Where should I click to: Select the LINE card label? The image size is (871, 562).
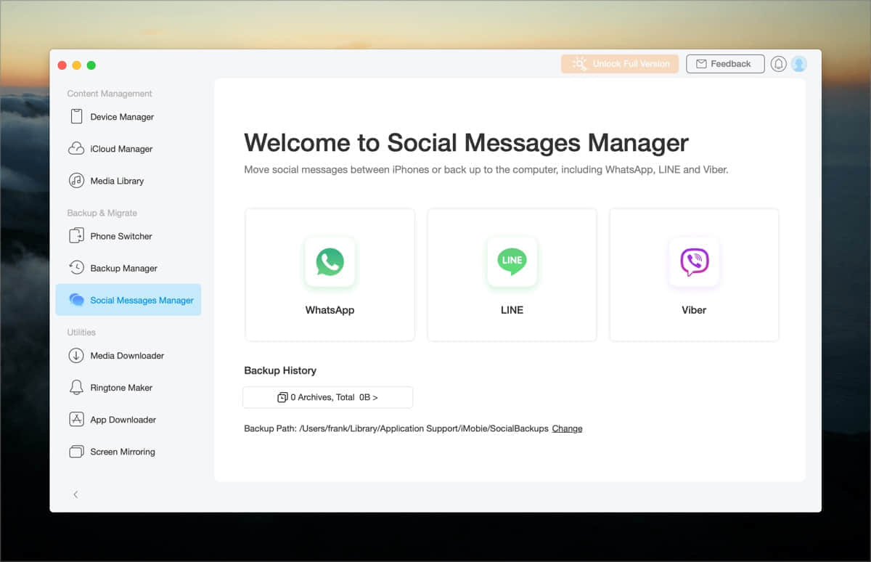[512, 310]
